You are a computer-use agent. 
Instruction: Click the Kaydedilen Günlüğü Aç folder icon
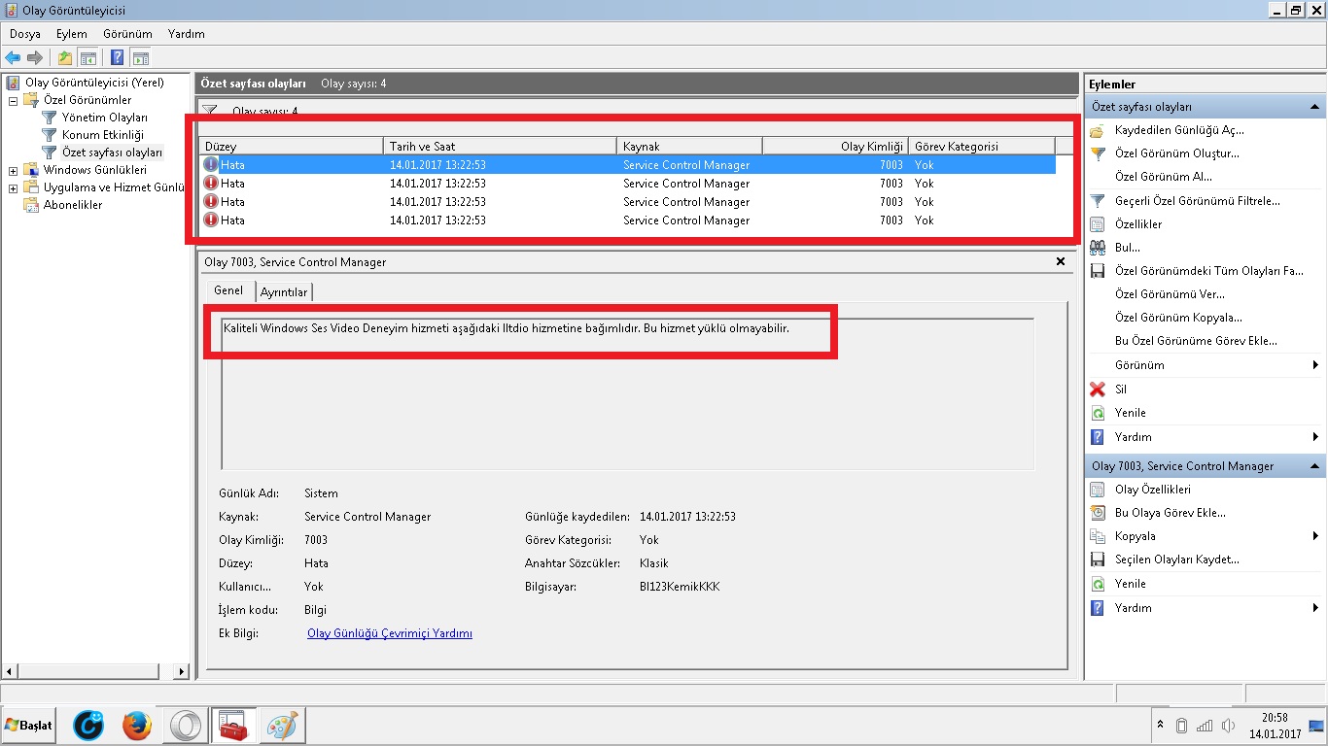coord(1098,130)
